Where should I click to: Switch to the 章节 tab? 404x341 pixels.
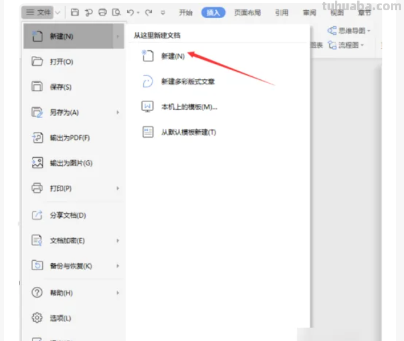pos(364,13)
